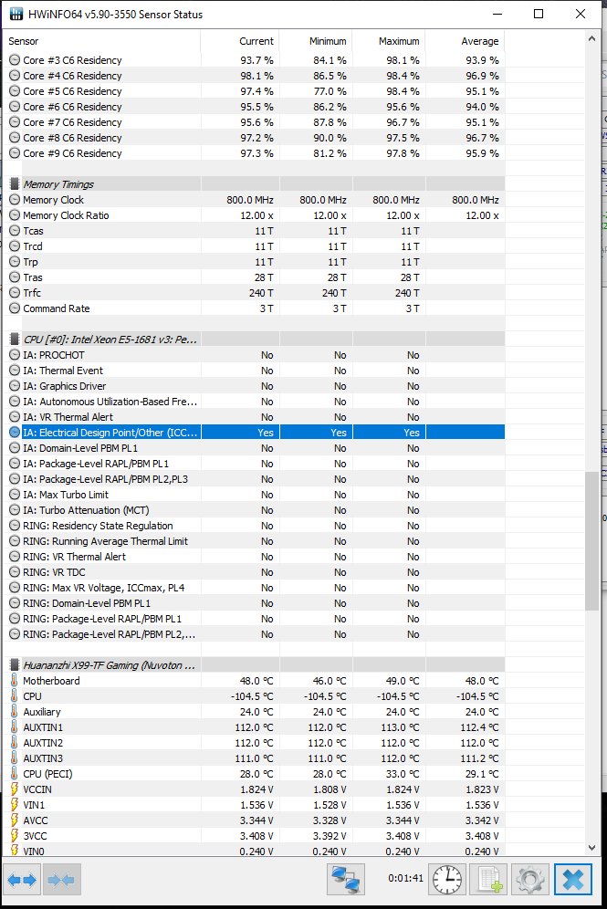Click the 0:01:41 elapsed time display
This screenshot has height=909, width=607.
click(x=406, y=878)
